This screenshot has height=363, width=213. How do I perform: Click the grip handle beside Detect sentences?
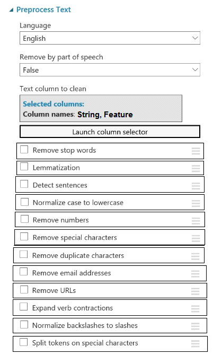pos(196,186)
